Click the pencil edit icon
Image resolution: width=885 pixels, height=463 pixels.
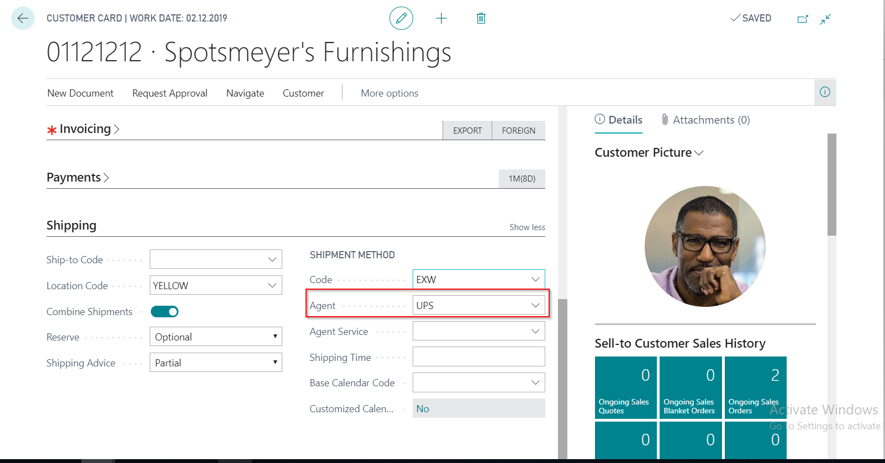click(401, 18)
